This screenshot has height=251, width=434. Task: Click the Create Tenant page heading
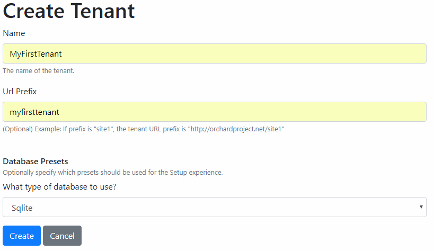(69, 11)
